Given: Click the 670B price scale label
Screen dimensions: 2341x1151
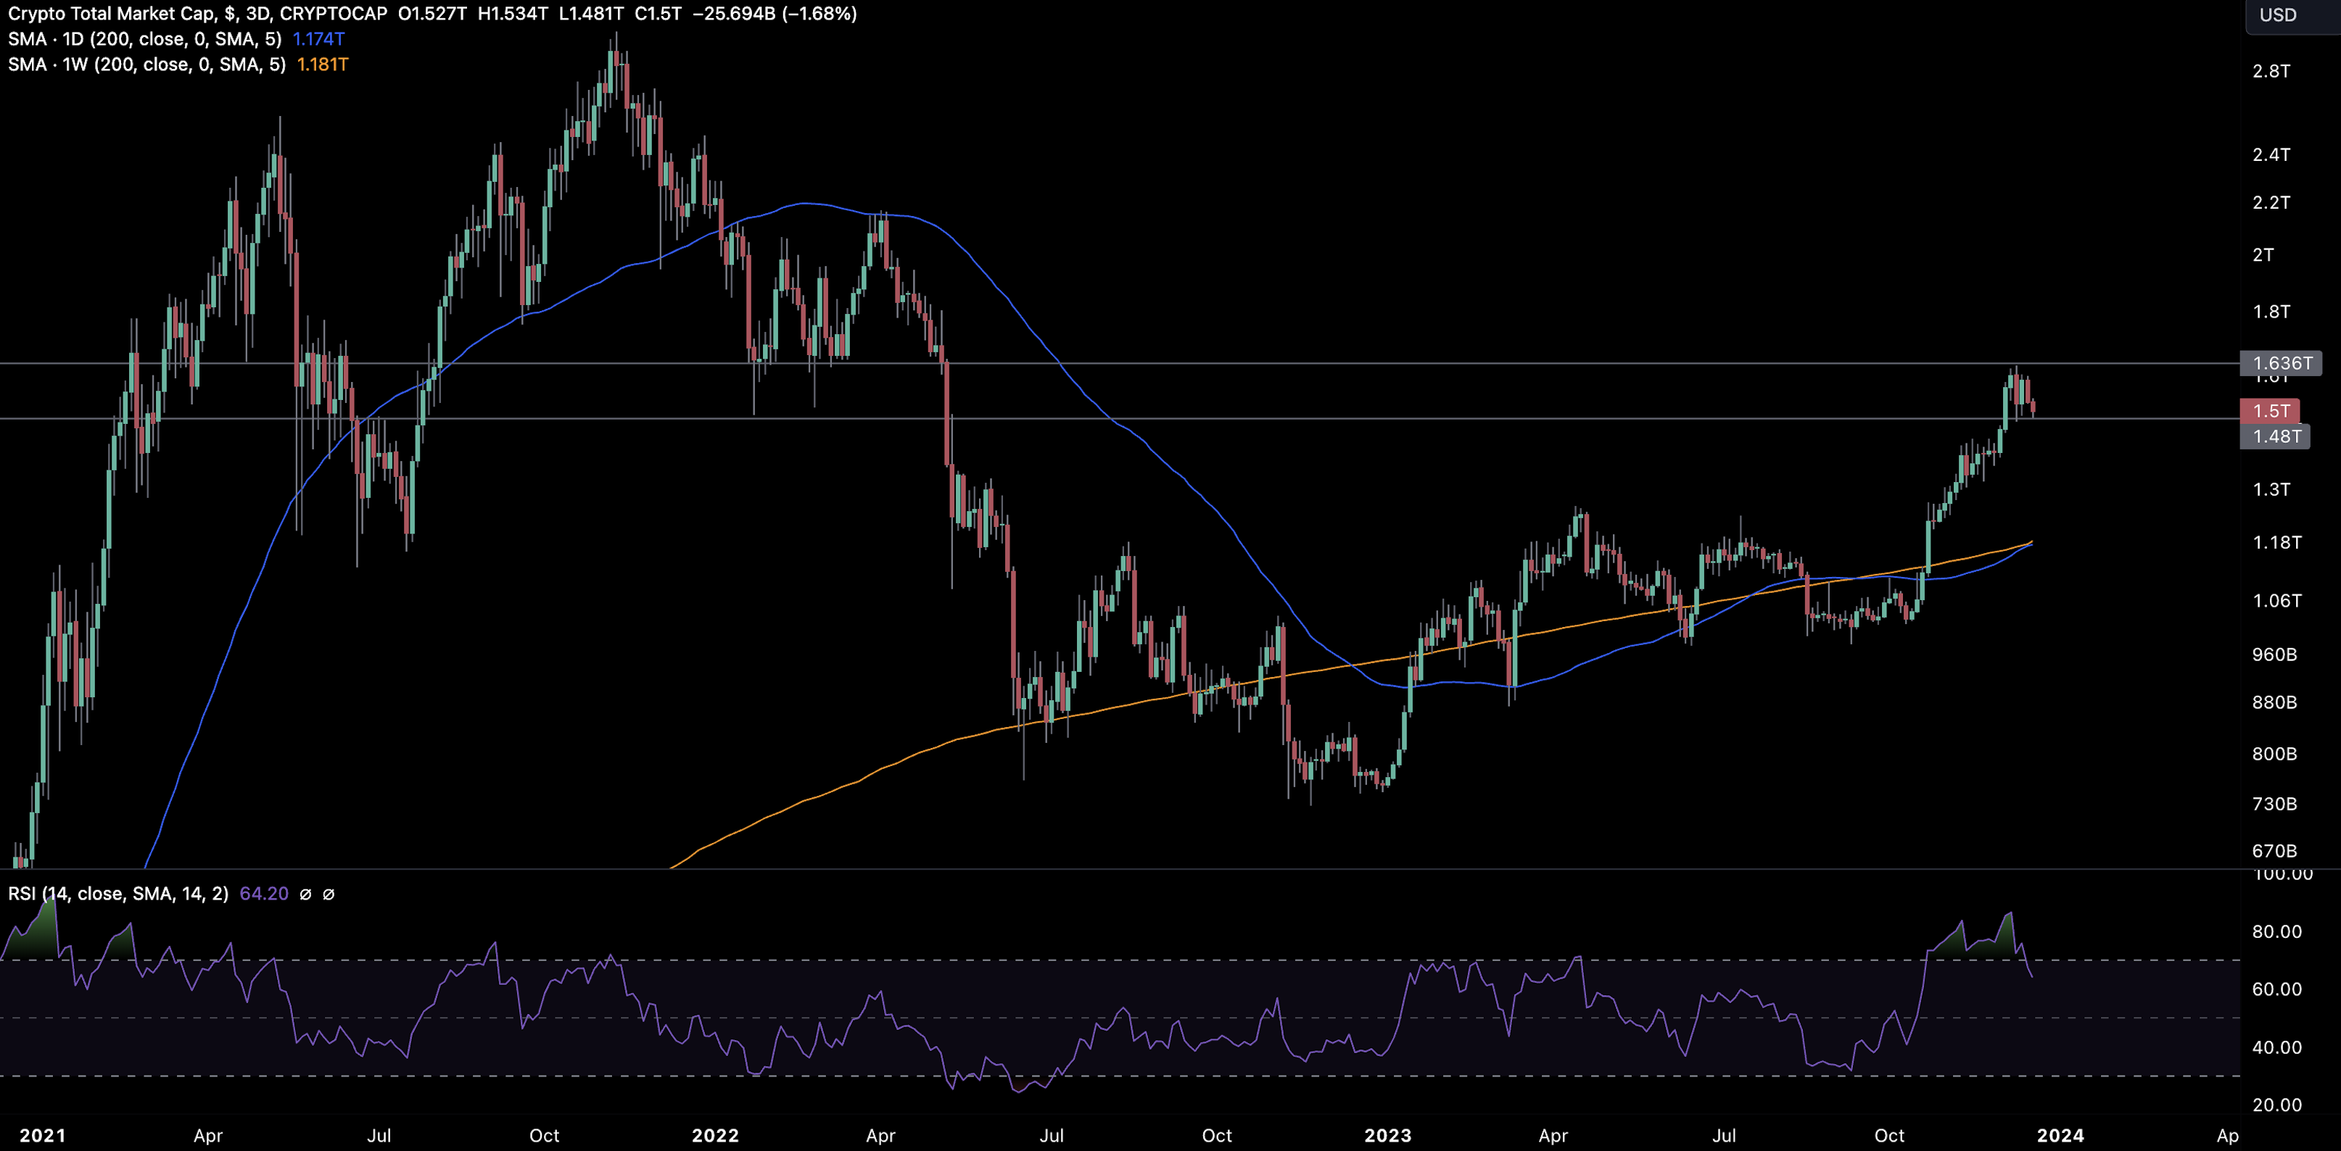Looking at the screenshot, I should coord(2274,851).
